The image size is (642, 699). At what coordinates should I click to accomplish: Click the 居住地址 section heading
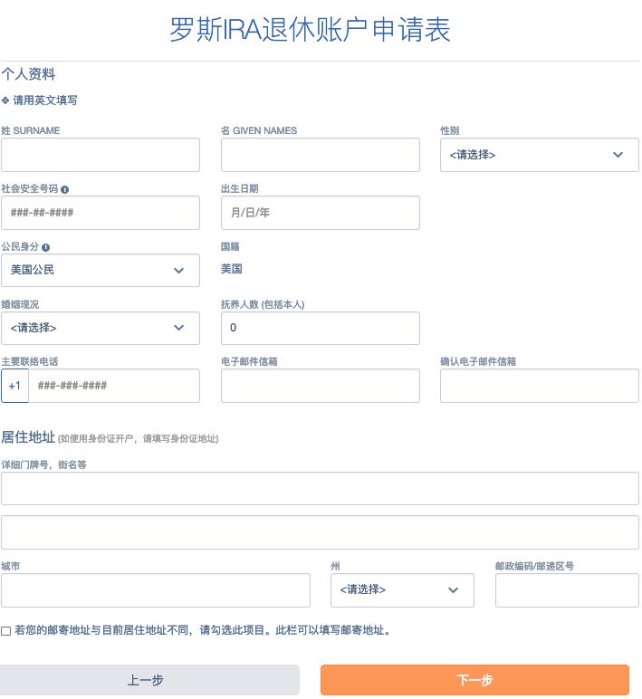[28, 436]
